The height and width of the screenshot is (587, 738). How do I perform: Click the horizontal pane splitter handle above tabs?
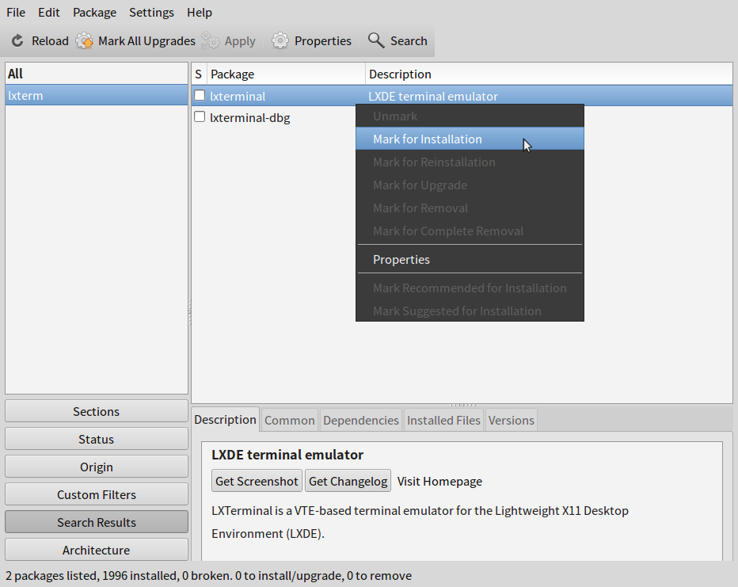click(x=462, y=405)
